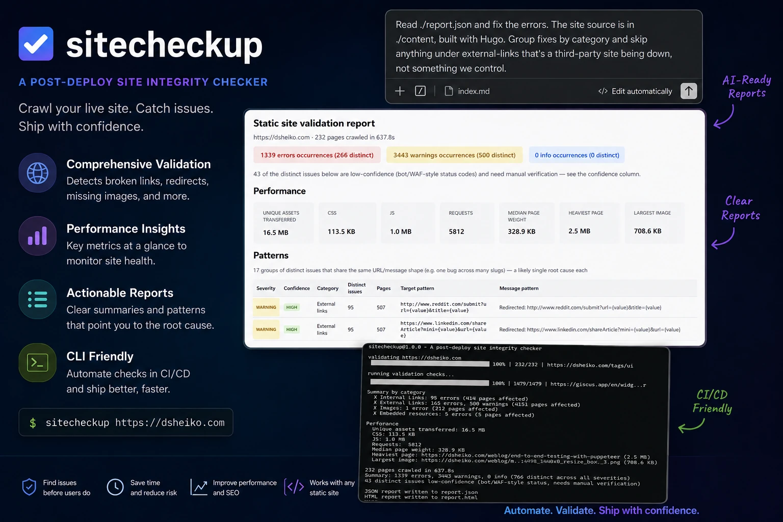
Task: Click the code brackets icon beside Edit automatically
Action: click(x=603, y=91)
